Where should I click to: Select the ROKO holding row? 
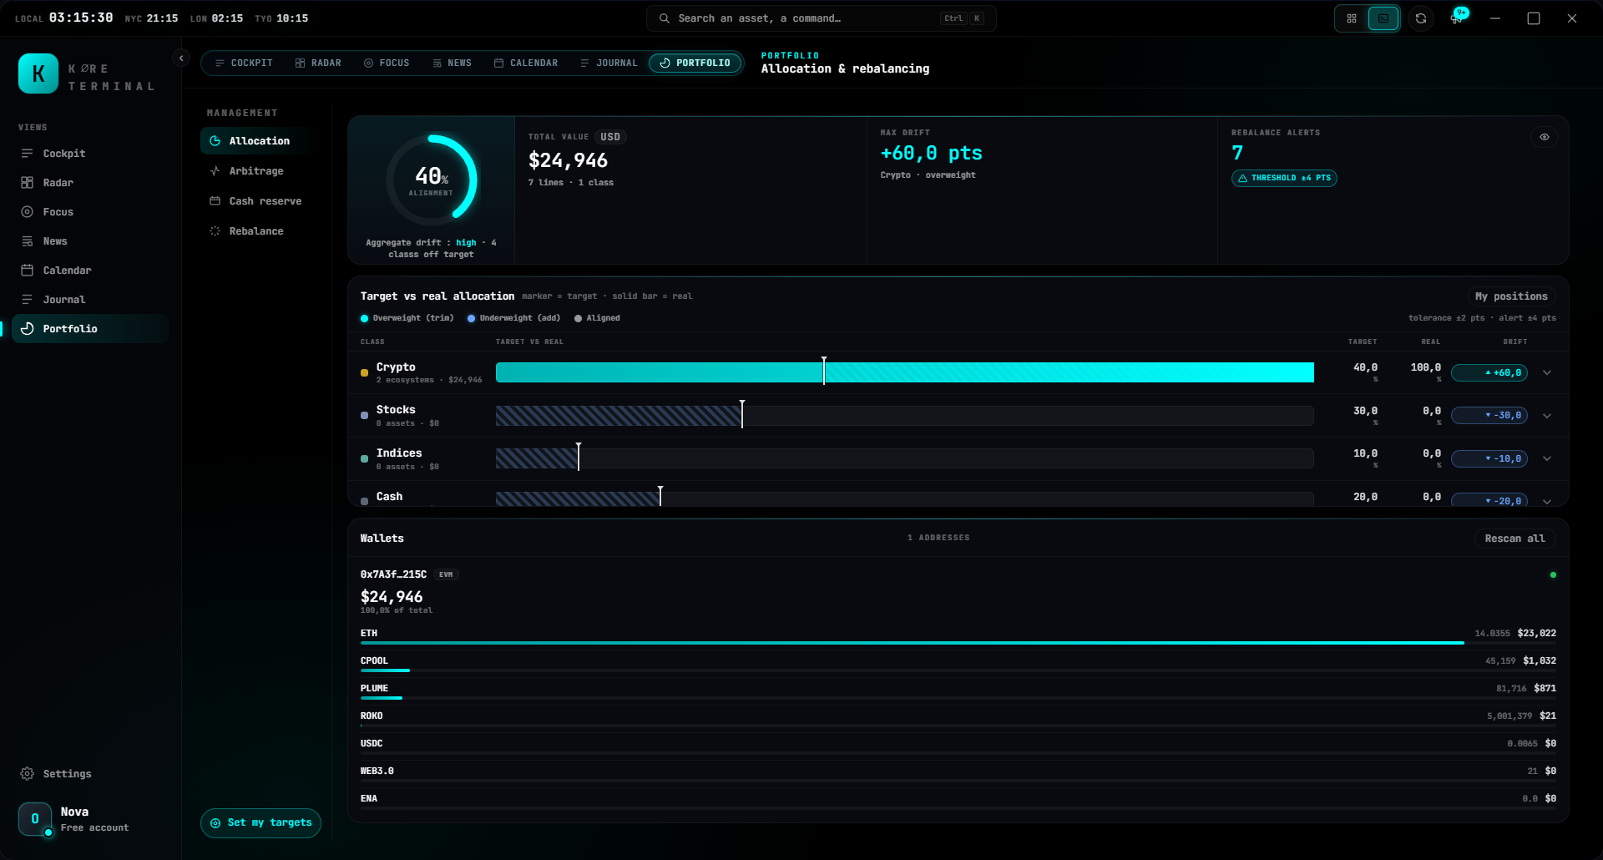(x=958, y=720)
